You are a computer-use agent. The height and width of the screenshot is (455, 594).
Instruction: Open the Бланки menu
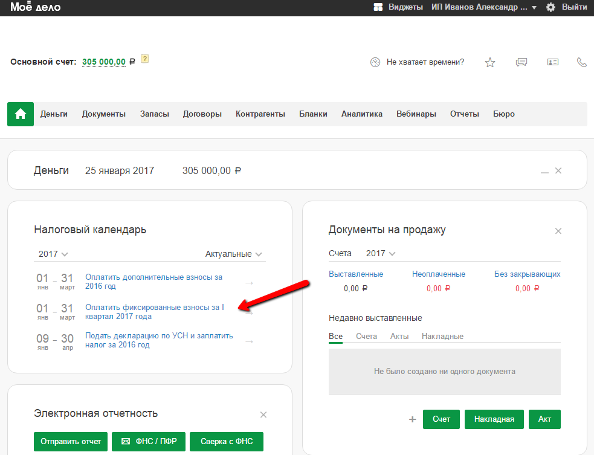[313, 114]
